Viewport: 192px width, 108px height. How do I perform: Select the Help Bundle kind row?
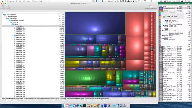[175, 88]
